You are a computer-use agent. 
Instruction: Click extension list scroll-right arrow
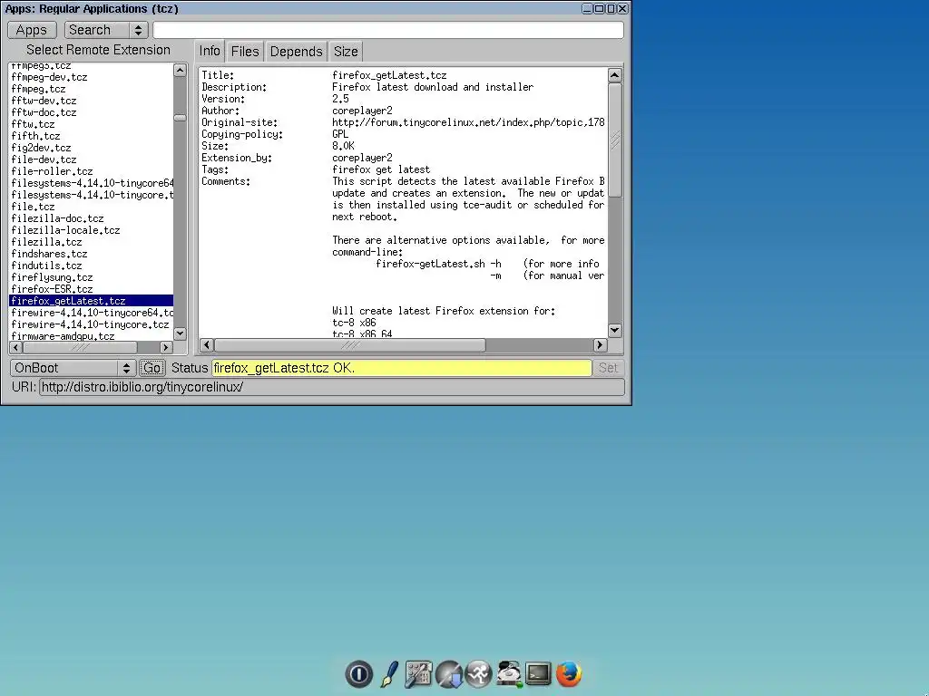[167, 347]
